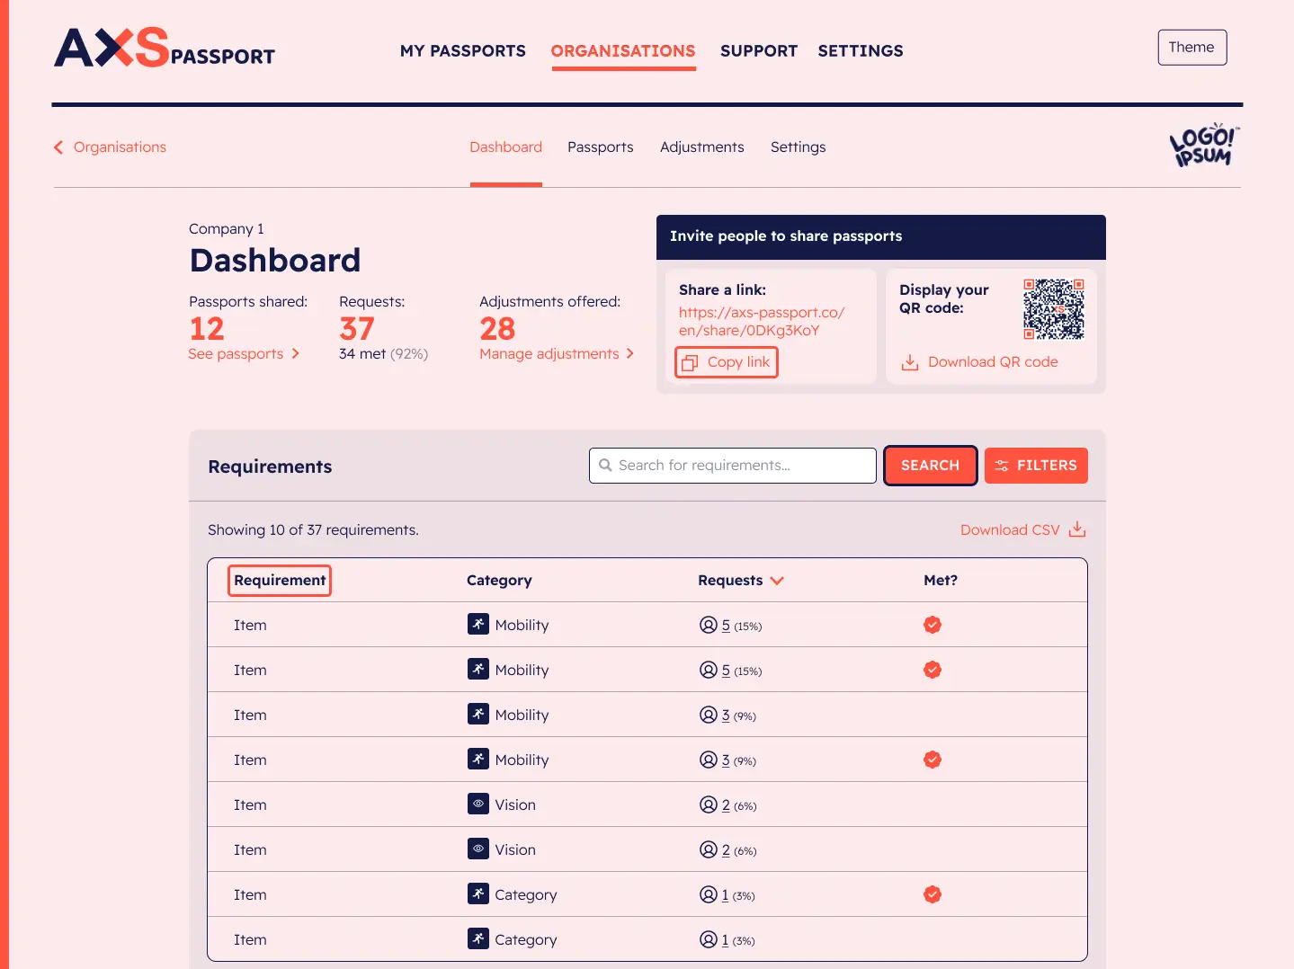Click the SEARCH button

pyautogui.click(x=931, y=466)
